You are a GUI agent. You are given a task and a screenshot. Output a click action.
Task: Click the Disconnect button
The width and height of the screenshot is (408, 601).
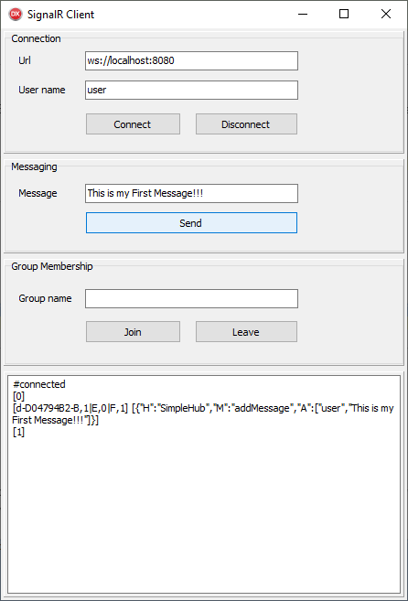coord(246,124)
